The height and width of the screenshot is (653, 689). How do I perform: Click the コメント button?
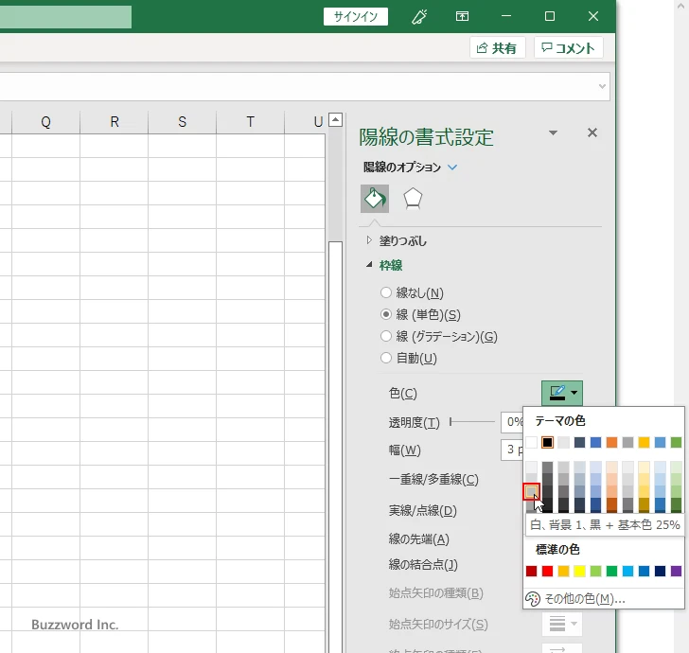click(568, 47)
